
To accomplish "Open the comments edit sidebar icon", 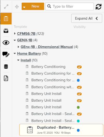I will pyautogui.click(x=6, y=54).
